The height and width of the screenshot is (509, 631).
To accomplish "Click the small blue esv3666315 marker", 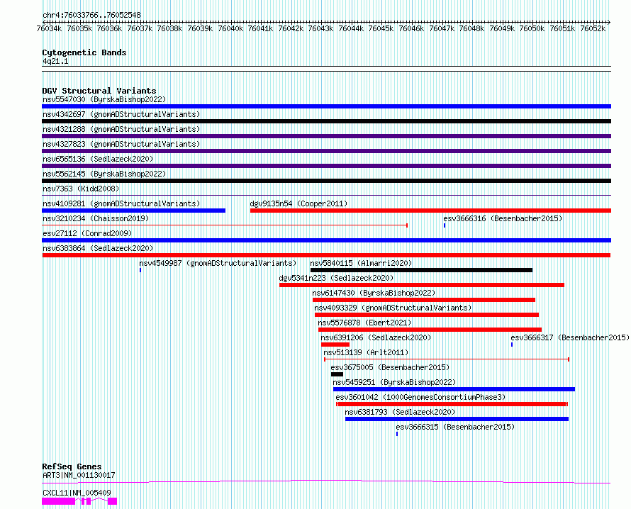I will click(x=397, y=434).
